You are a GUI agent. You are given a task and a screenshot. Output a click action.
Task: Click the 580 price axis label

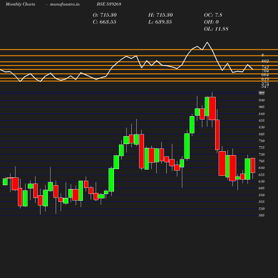[261, 195]
